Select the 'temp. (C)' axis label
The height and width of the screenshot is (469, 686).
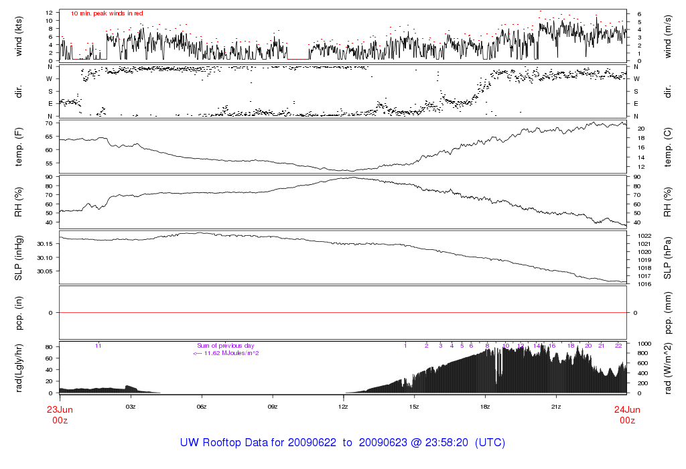point(668,146)
